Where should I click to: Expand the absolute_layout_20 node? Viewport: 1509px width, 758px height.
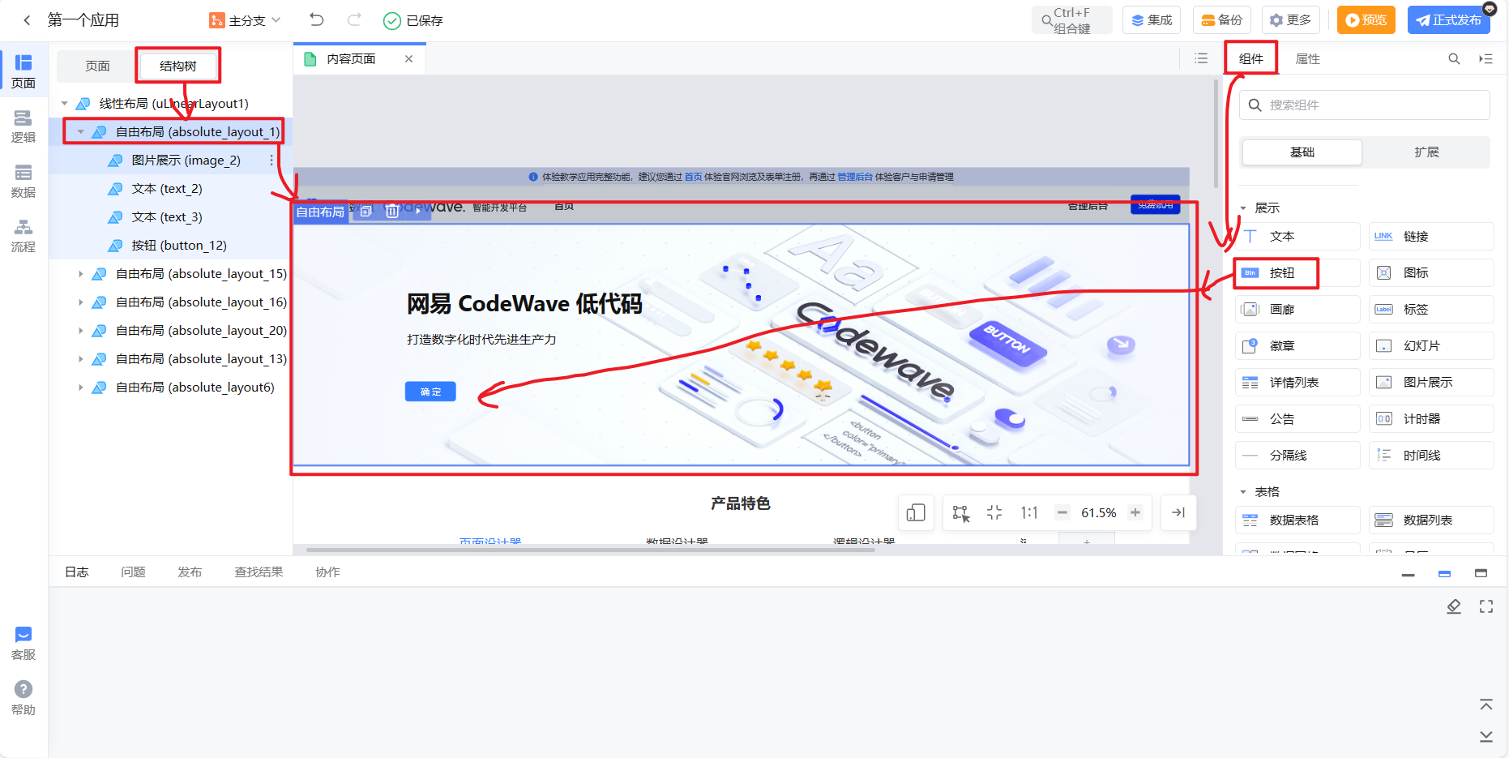[x=81, y=331]
